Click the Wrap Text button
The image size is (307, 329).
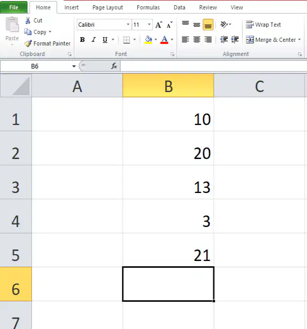point(264,25)
